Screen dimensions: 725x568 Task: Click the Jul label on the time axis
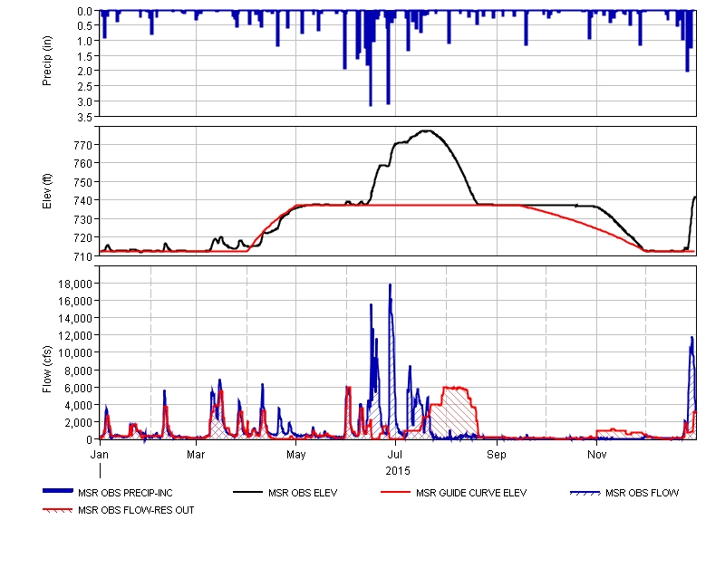pyautogui.click(x=395, y=452)
